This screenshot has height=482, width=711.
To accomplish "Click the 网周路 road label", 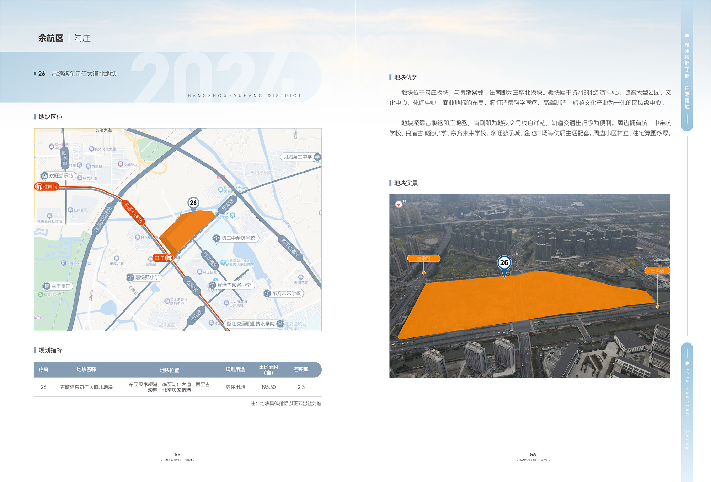I will (x=64, y=158).
